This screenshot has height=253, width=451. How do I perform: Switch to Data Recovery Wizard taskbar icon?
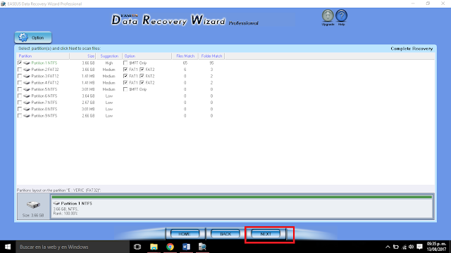[x=202, y=247]
